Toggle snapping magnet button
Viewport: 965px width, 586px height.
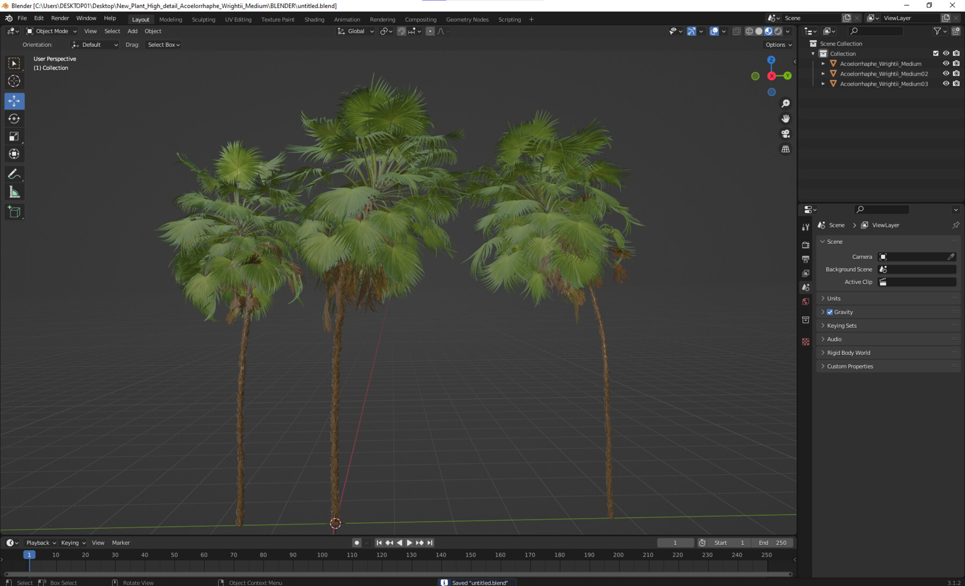401,32
